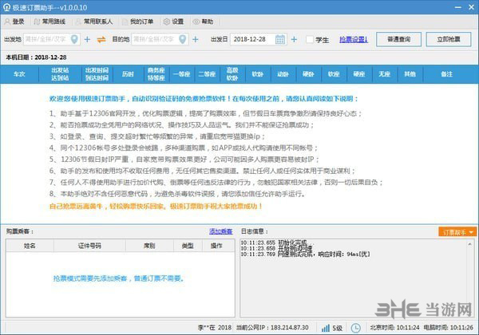Screen dimensions: 479x335
Task: Click the 一等座 column header
Action: coord(181,74)
